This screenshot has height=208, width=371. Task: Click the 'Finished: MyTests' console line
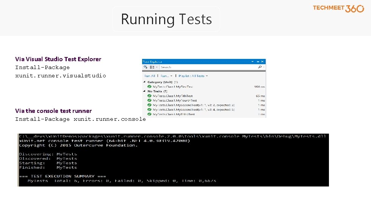pyautogui.click(x=48, y=168)
